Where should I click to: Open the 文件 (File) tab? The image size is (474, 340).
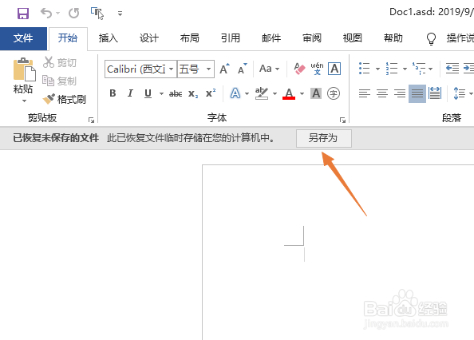coord(23,38)
